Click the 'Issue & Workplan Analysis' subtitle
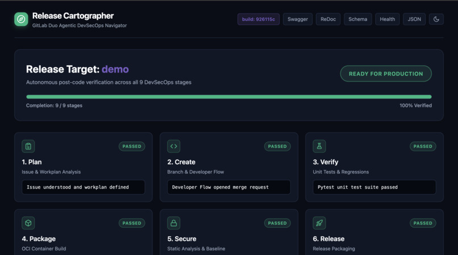Image resolution: width=458 pixels, height=255 pixels. tap(51, 172)
